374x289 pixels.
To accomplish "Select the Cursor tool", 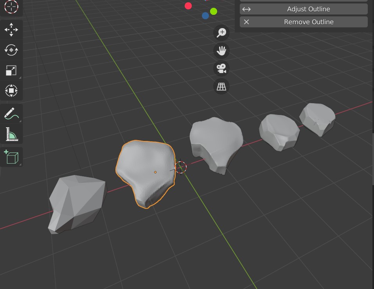I will coord(11,7).
